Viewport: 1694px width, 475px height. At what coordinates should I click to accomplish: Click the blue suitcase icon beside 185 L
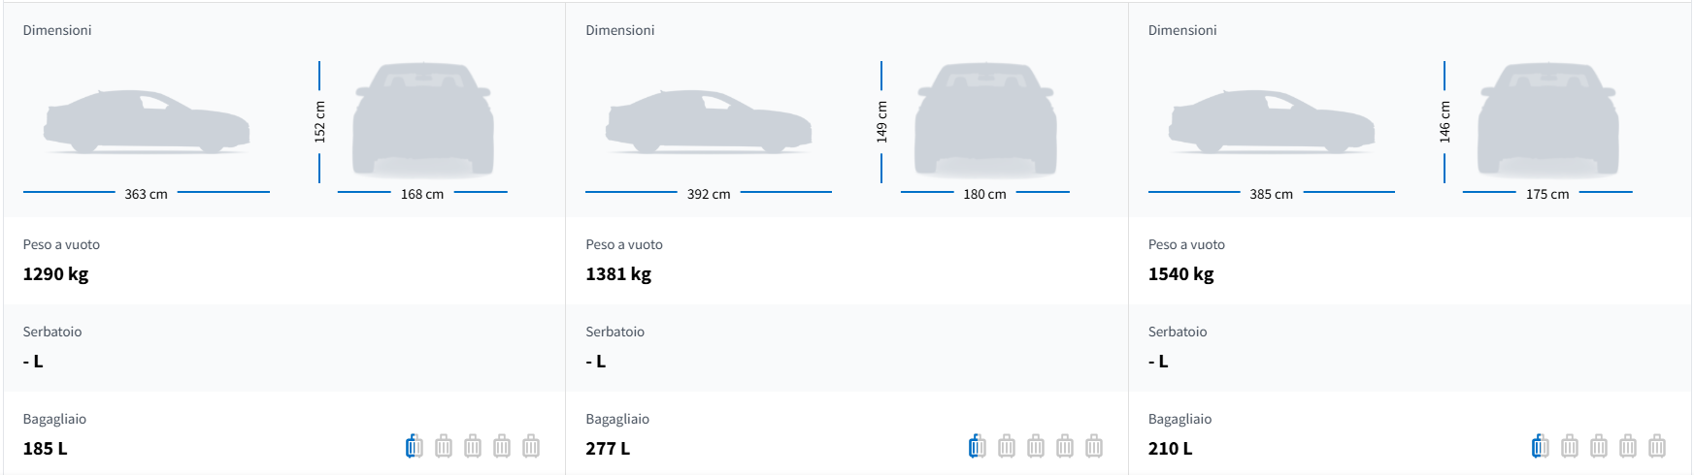[x=415, y=447]
